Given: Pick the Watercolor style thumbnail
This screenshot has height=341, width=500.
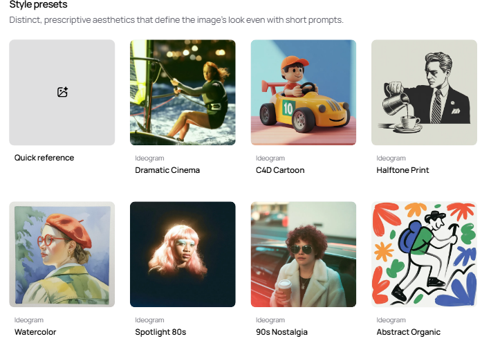Looking at the screenshot, I should [62, 255].
